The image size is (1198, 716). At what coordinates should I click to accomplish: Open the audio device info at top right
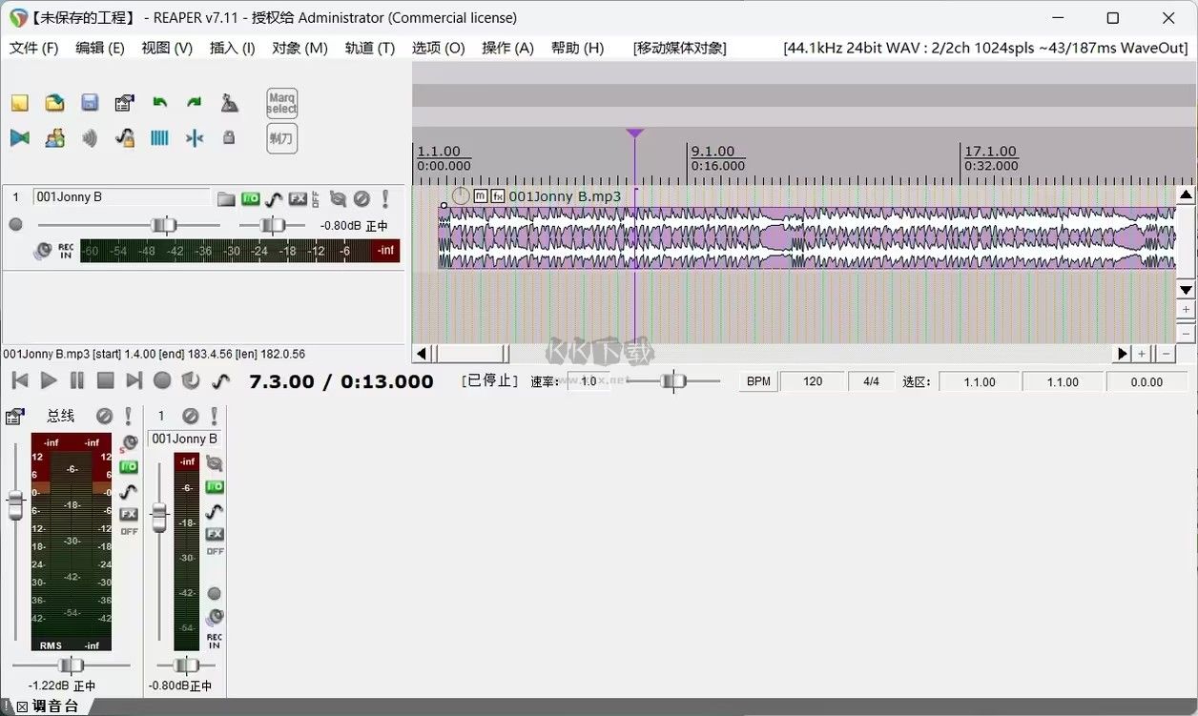click(x=985, y=48)
